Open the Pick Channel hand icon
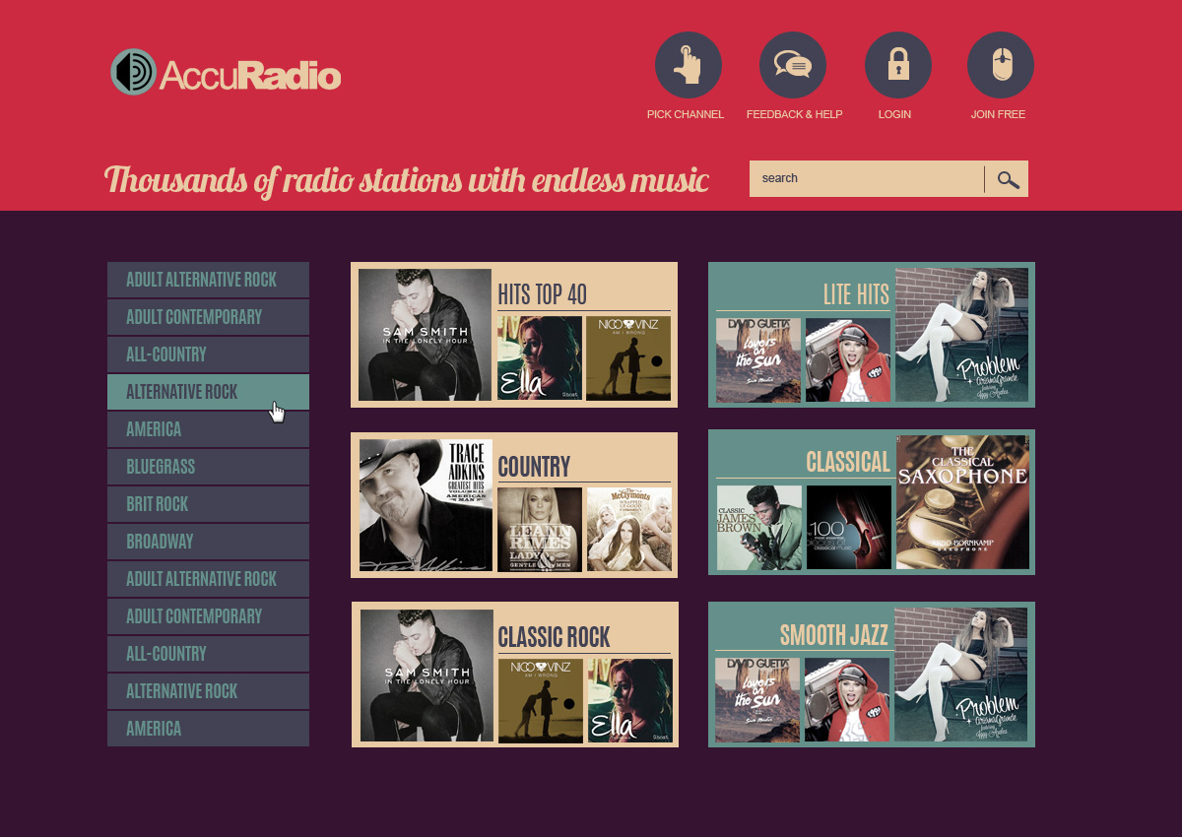 pyautogui.click(x=689, y=65)
